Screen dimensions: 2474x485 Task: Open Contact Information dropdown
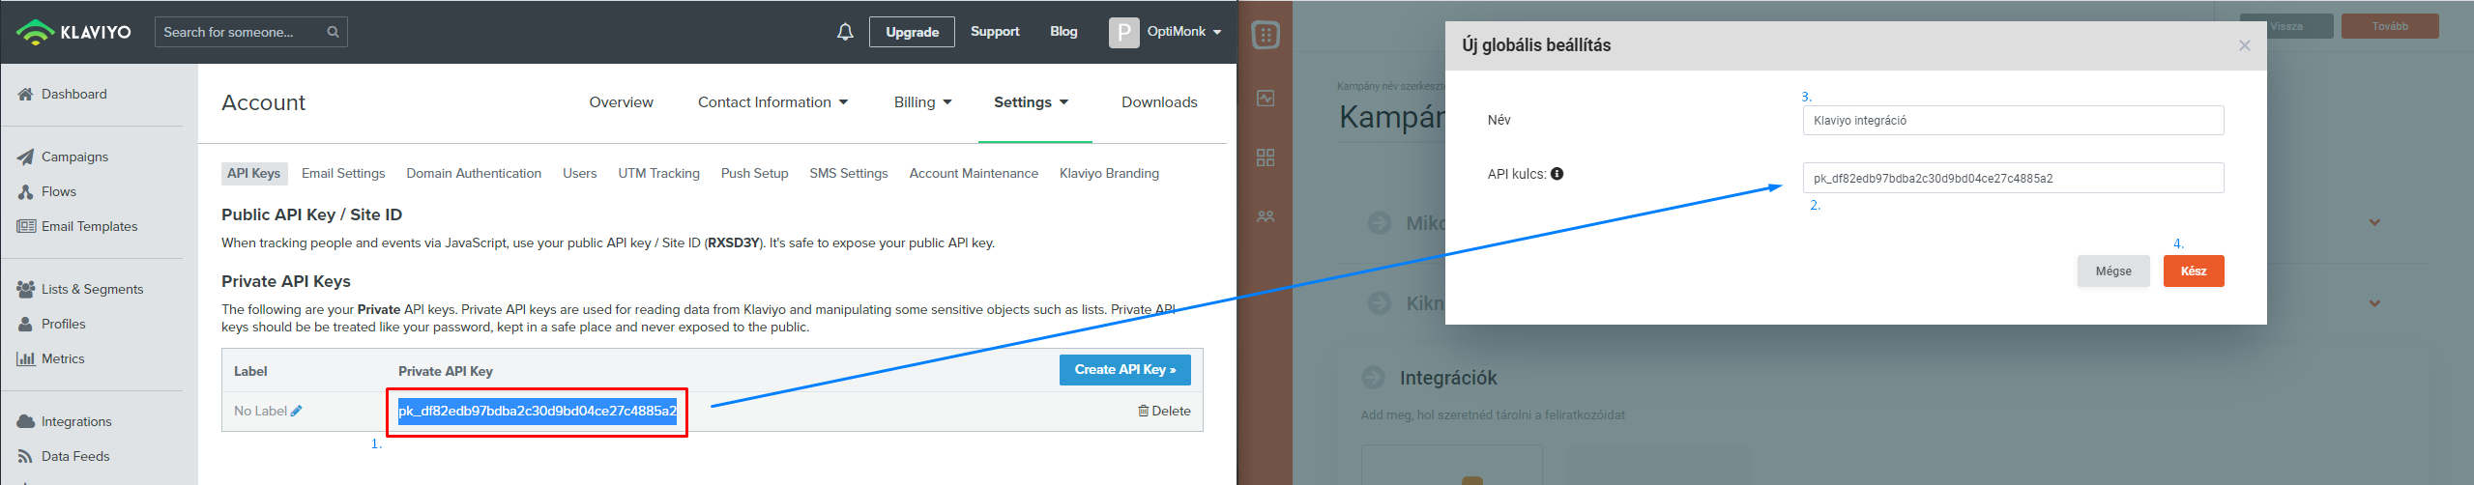tap(772, 102)
